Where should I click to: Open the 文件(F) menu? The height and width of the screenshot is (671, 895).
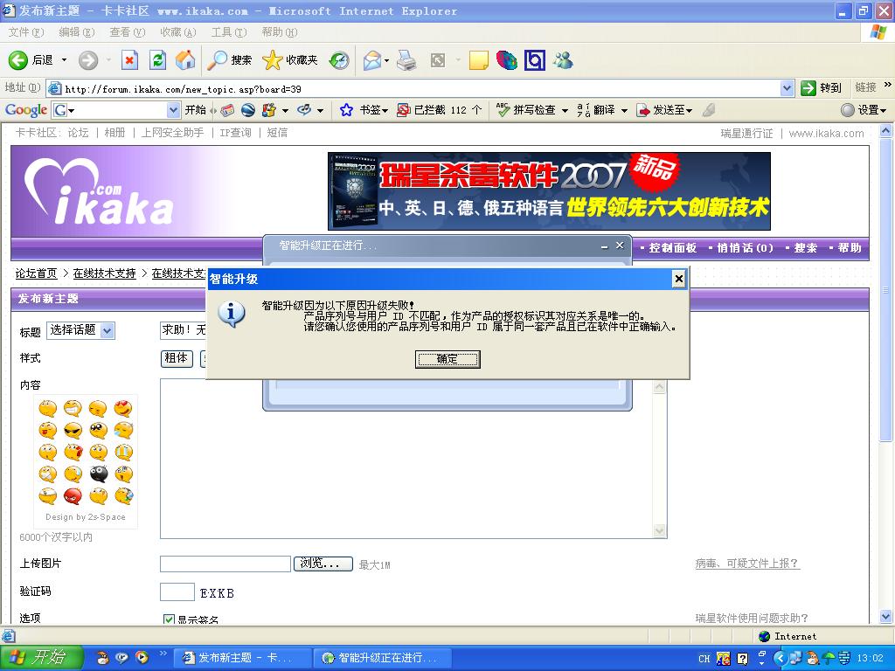click(25, 32)
